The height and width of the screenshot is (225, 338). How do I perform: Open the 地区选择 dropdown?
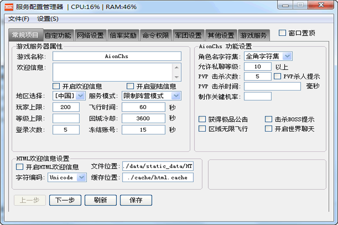click(x=80, y=96)
